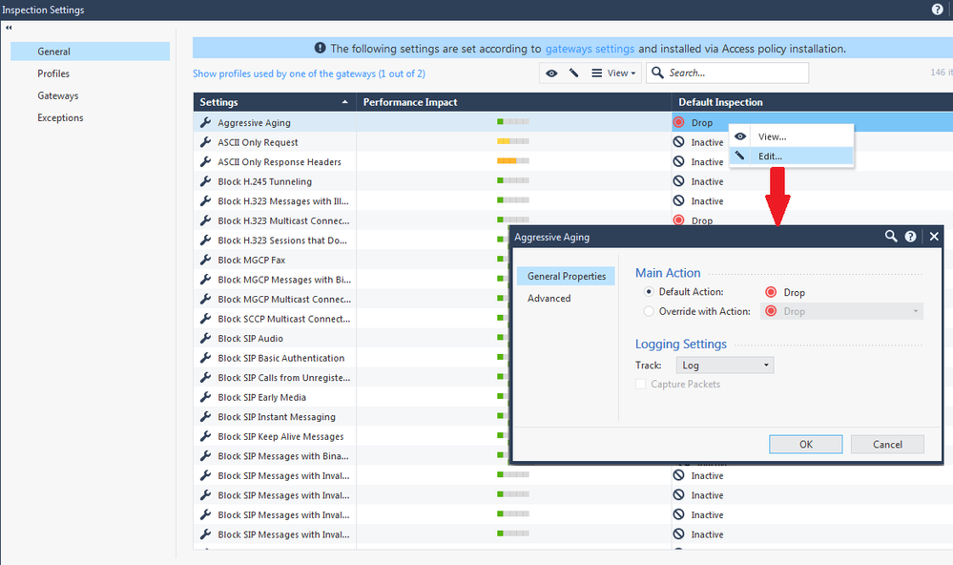Open the View dropdown in toolbar

[613, 73]
